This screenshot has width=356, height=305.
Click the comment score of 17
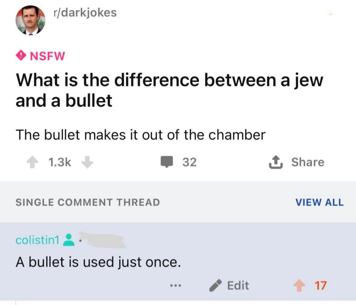coord(320,286)
